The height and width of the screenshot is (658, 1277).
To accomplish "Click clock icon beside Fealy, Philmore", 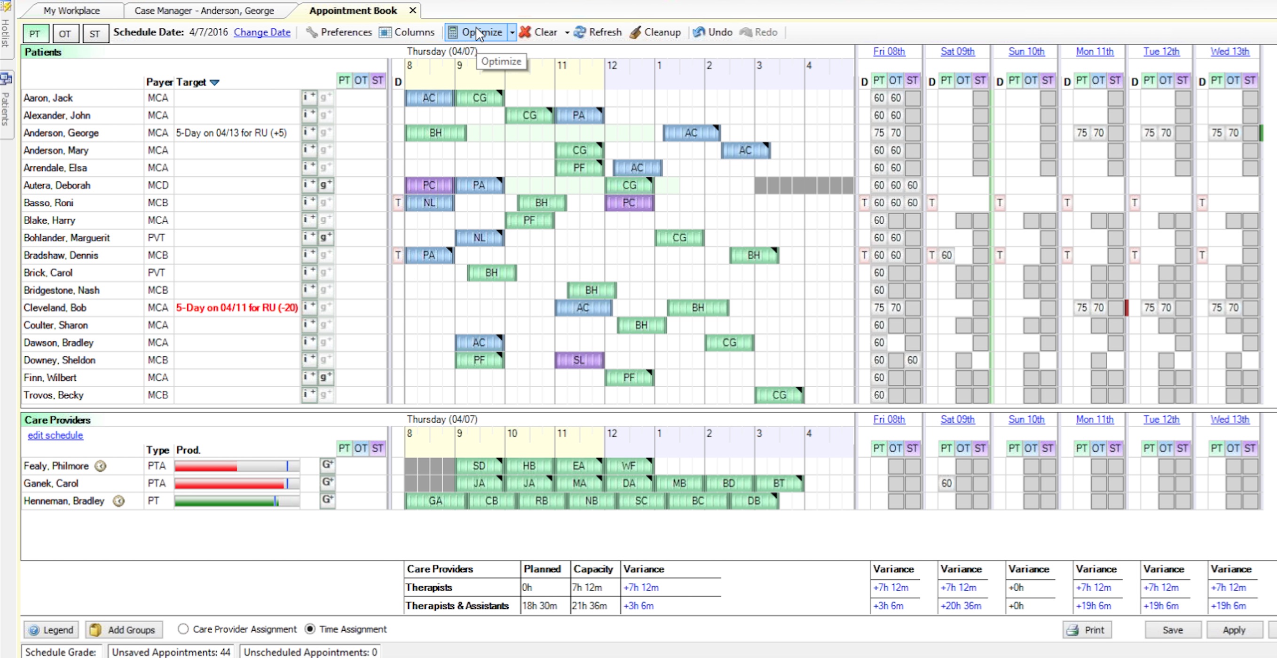I will pos(100,466).
